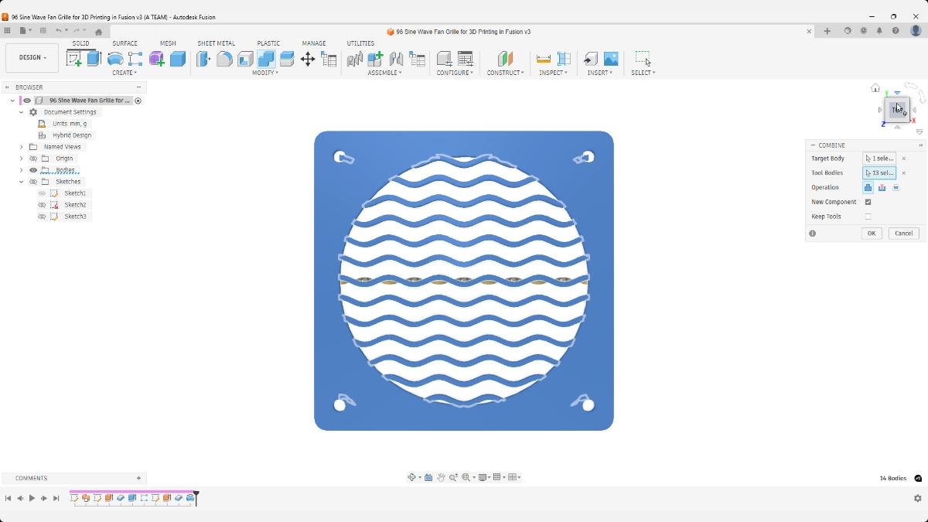
Task: Uncheck the New Component checkbox
Action: [x=868, y=202]
